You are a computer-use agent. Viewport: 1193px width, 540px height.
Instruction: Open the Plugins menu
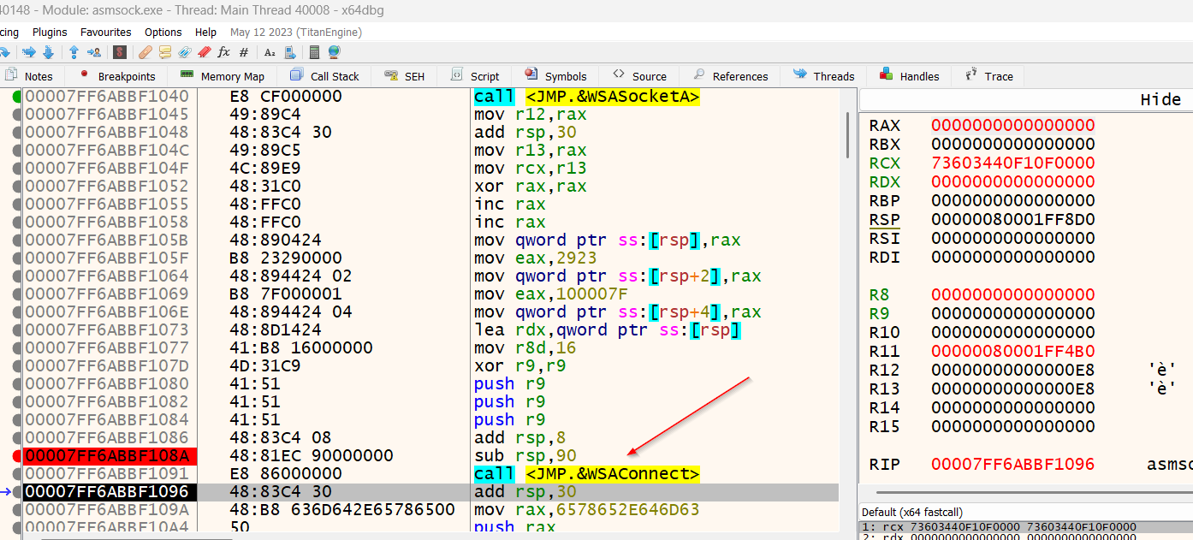[x=50, y=32]
